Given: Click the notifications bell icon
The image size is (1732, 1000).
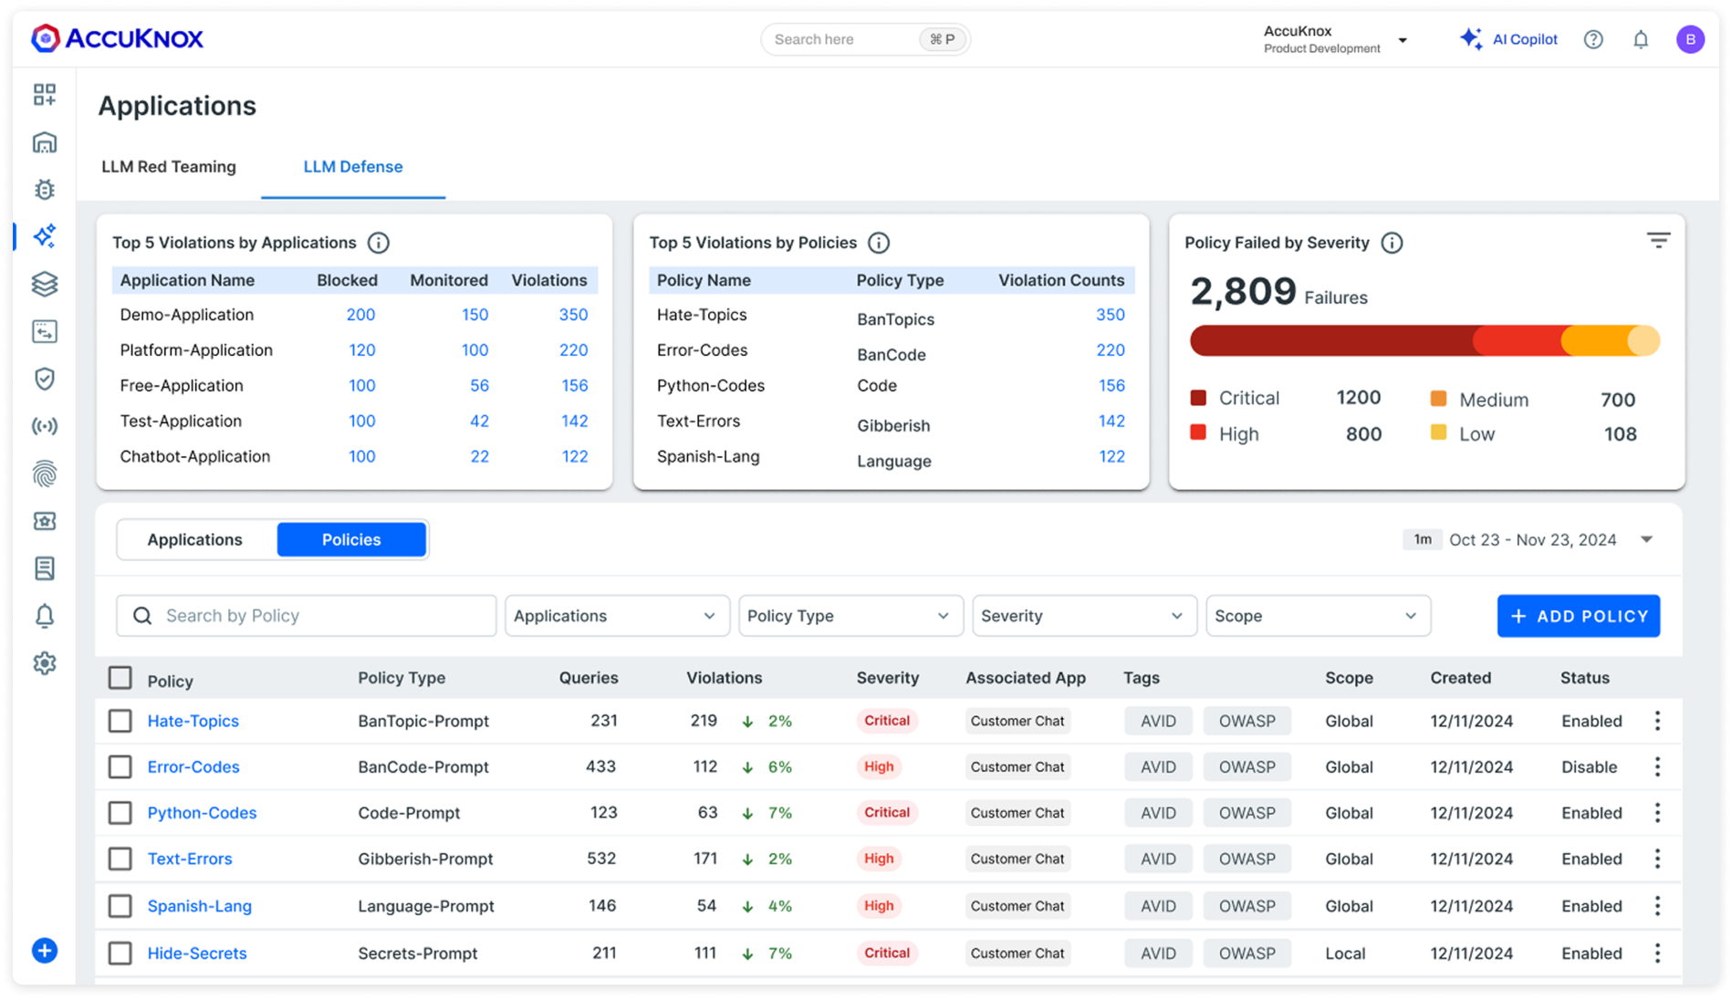Looking at the screenshot, I should 1640,39.
